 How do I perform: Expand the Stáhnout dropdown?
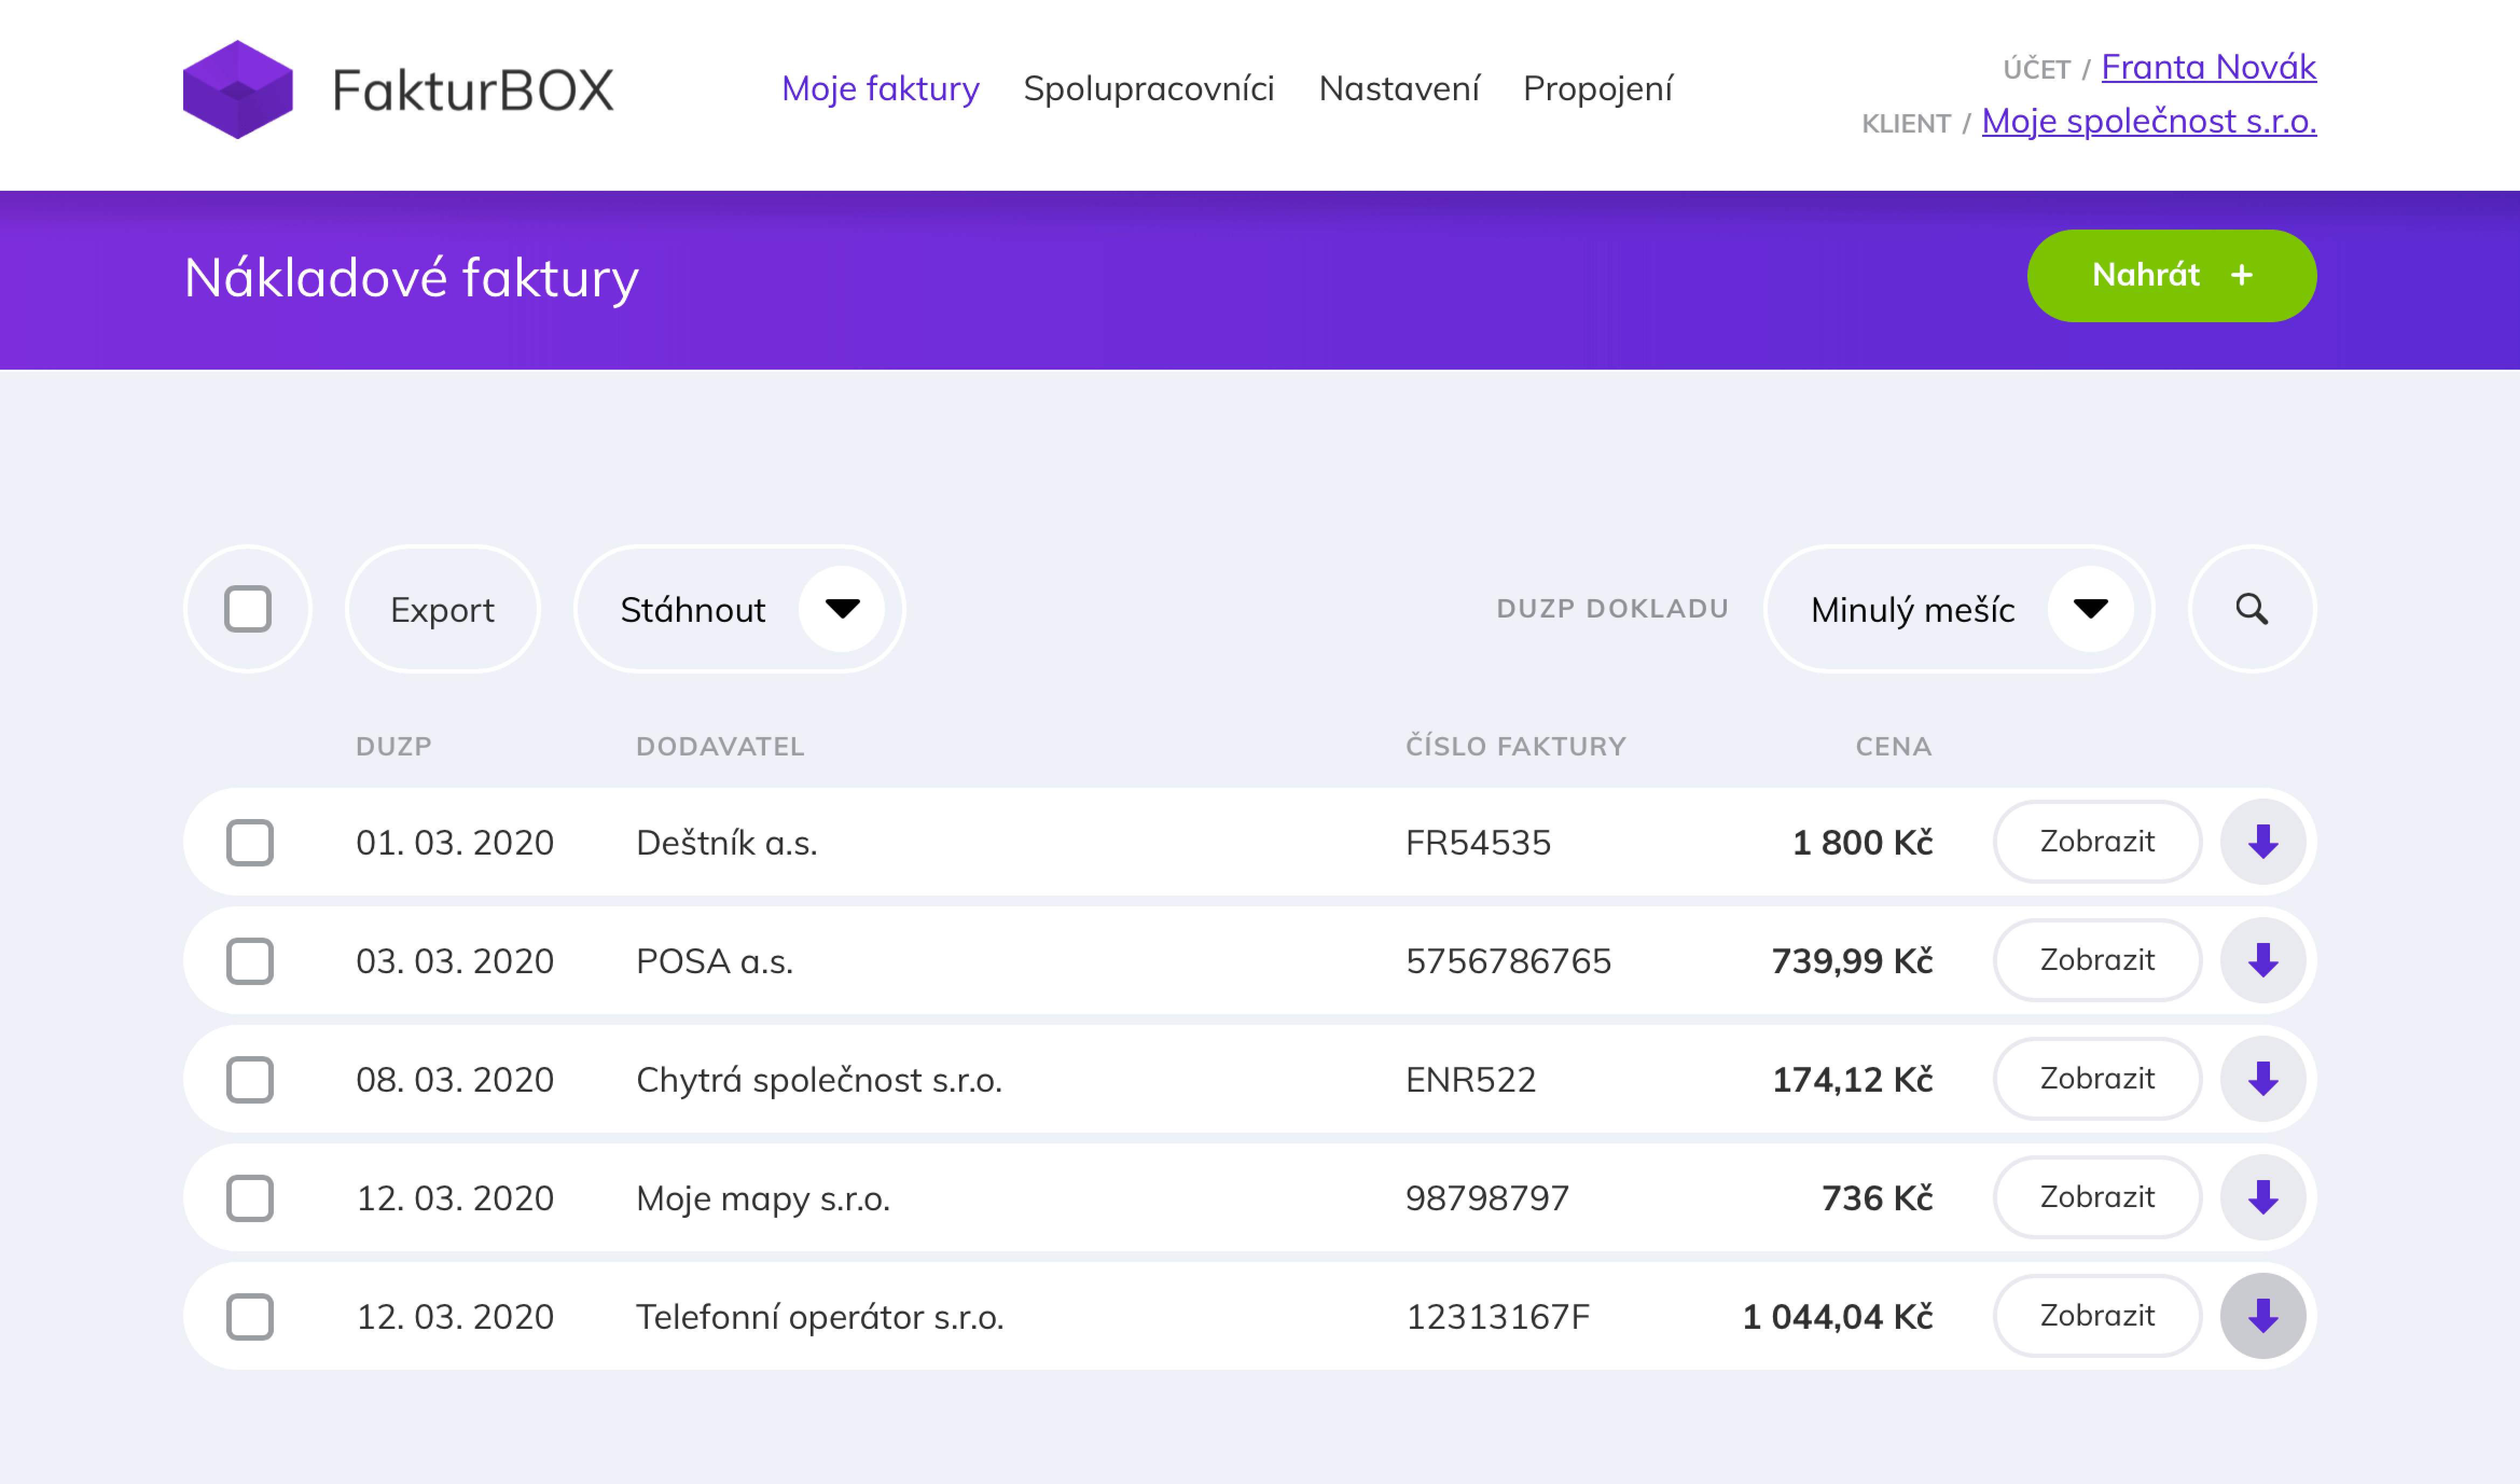pos(740,609)
